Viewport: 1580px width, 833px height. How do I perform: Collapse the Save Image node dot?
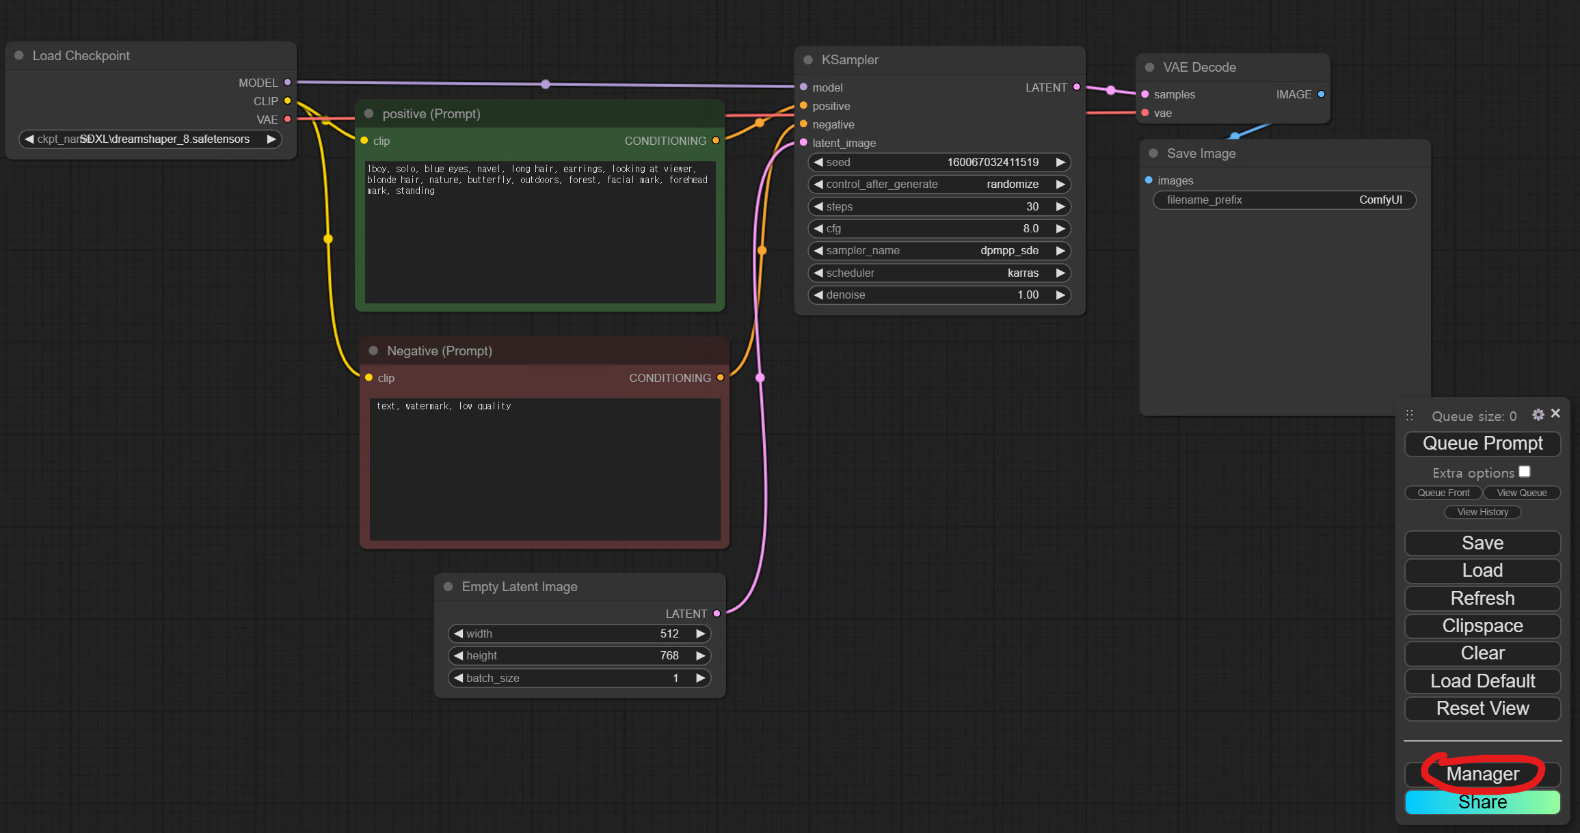(1153, 153)
